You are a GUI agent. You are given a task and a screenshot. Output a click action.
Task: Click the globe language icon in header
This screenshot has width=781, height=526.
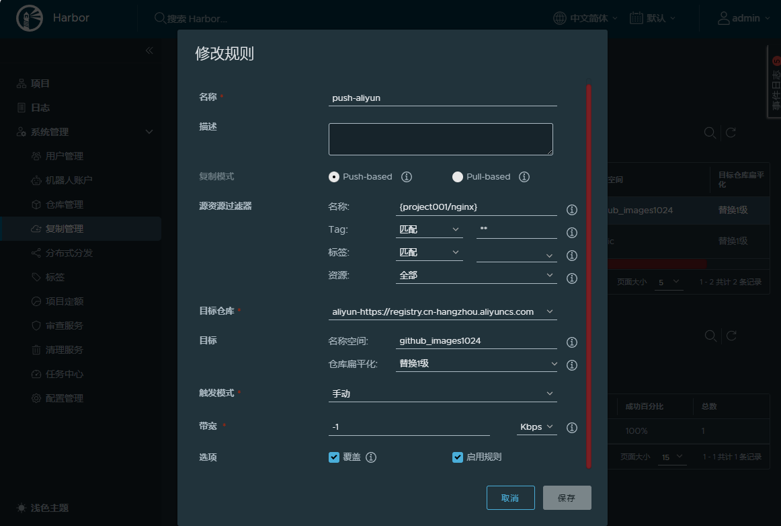560,18
